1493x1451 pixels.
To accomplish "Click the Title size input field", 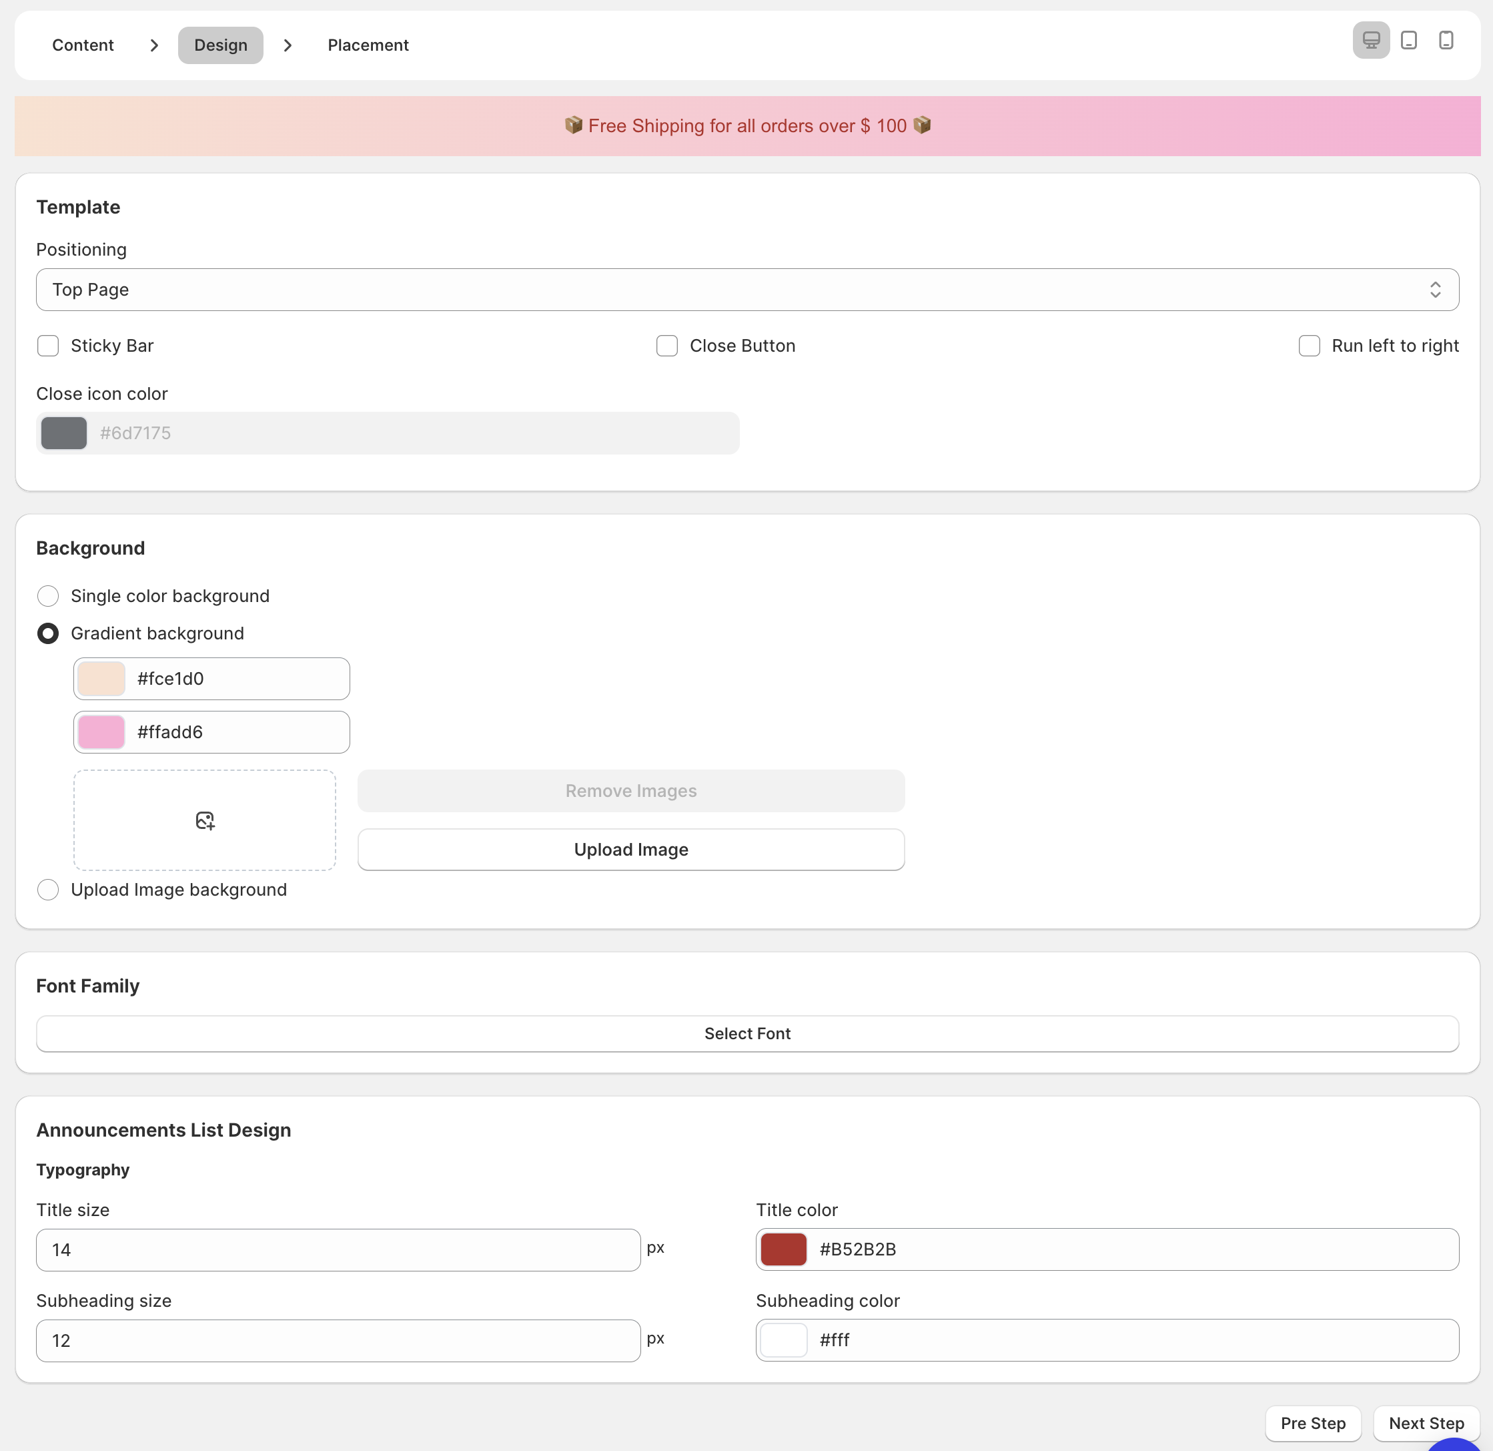I will pyautogui.click(x=338, y=1250).
